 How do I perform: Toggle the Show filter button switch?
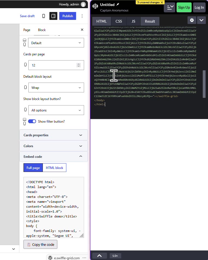(32, 121)
